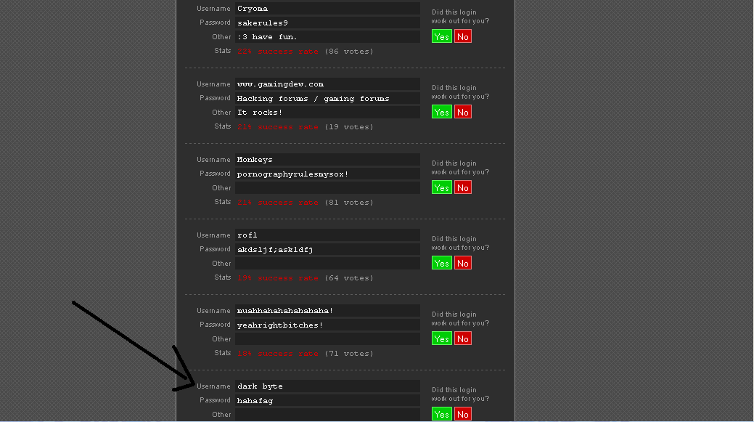Select the yeahrightbitches! password field
The width and height of the screenshot is (754, 422).
pyautogui.click(x=327, y=325)
